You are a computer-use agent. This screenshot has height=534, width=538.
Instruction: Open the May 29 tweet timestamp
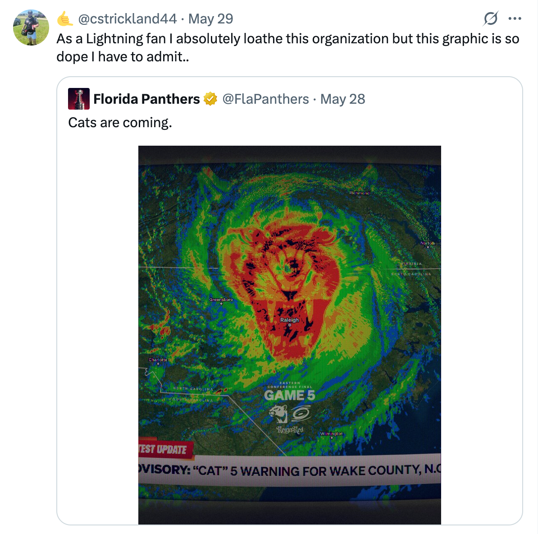click(x=210, y=19)
